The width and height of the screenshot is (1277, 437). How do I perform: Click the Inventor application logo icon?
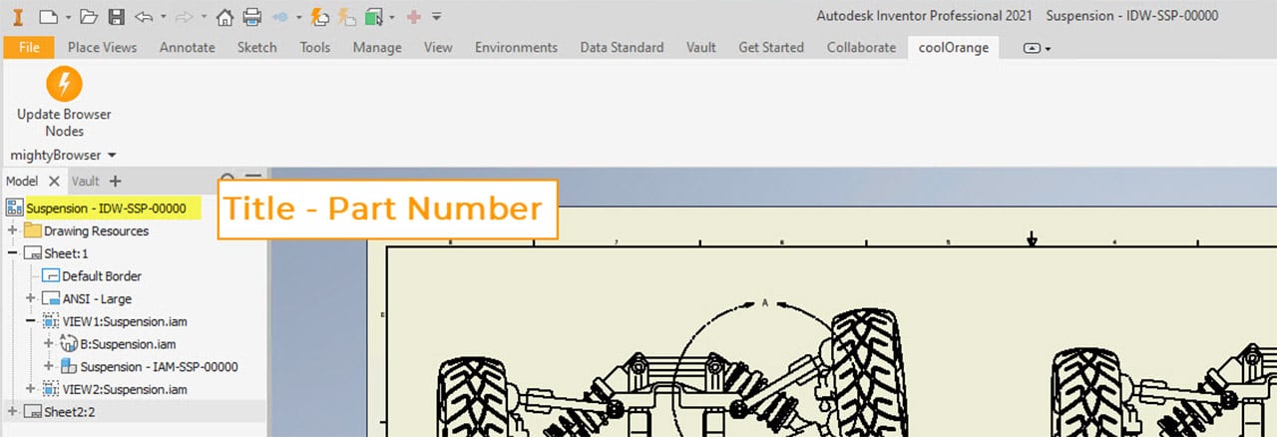click(17, 16)
